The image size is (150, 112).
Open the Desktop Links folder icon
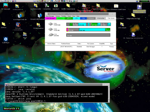[17, 6]
